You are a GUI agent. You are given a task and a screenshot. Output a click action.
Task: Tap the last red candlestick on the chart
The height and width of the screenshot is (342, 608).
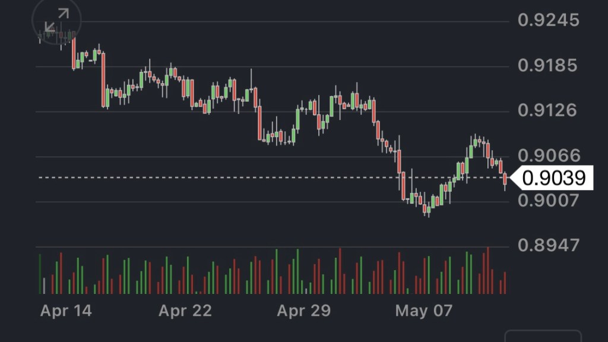505,179
